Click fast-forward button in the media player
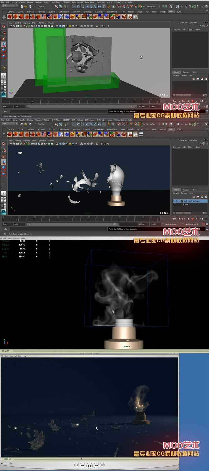 (96, 465)
